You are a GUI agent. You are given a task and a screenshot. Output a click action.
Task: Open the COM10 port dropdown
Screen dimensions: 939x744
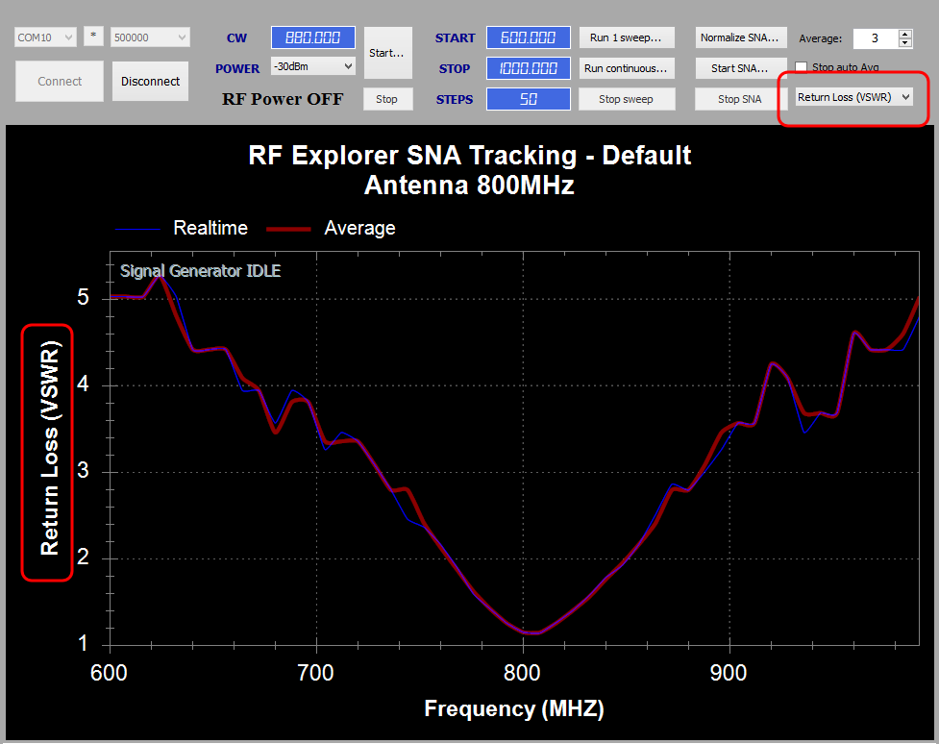pos(45,37)
